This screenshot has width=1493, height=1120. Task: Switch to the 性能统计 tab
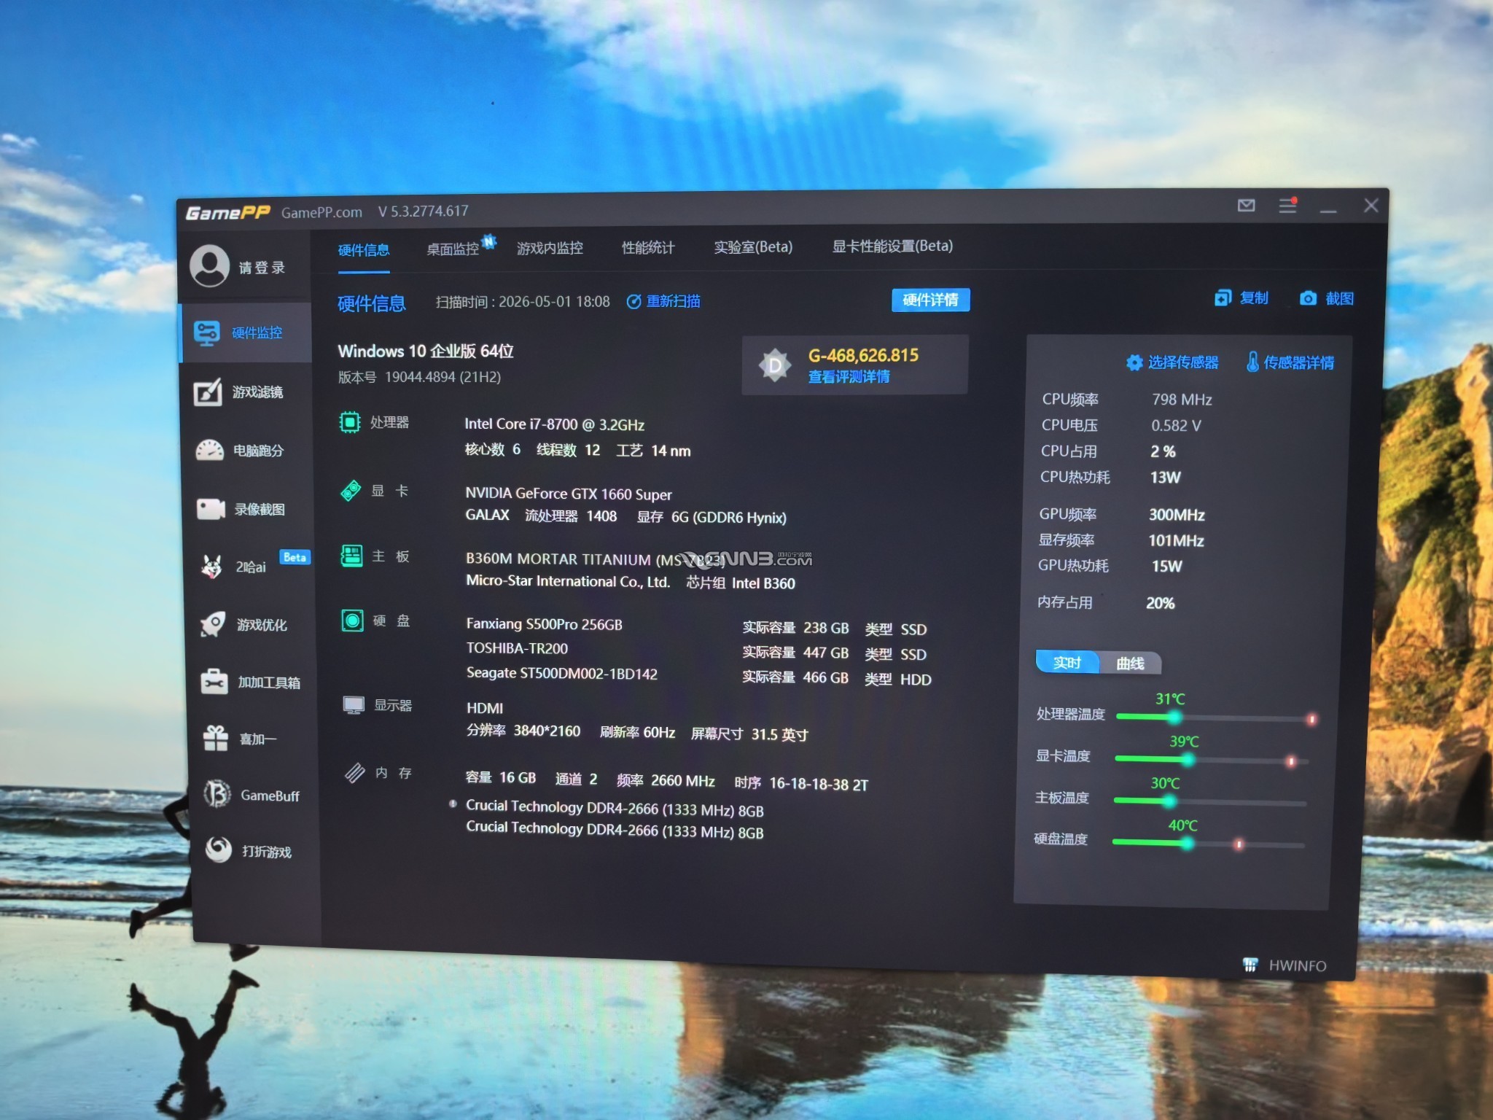tap(648, 247)
